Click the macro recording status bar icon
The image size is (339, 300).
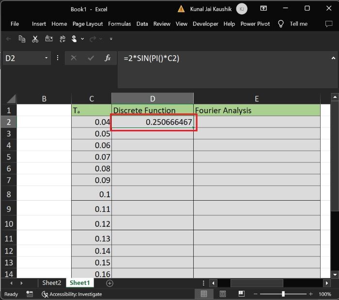coord(30,294)
